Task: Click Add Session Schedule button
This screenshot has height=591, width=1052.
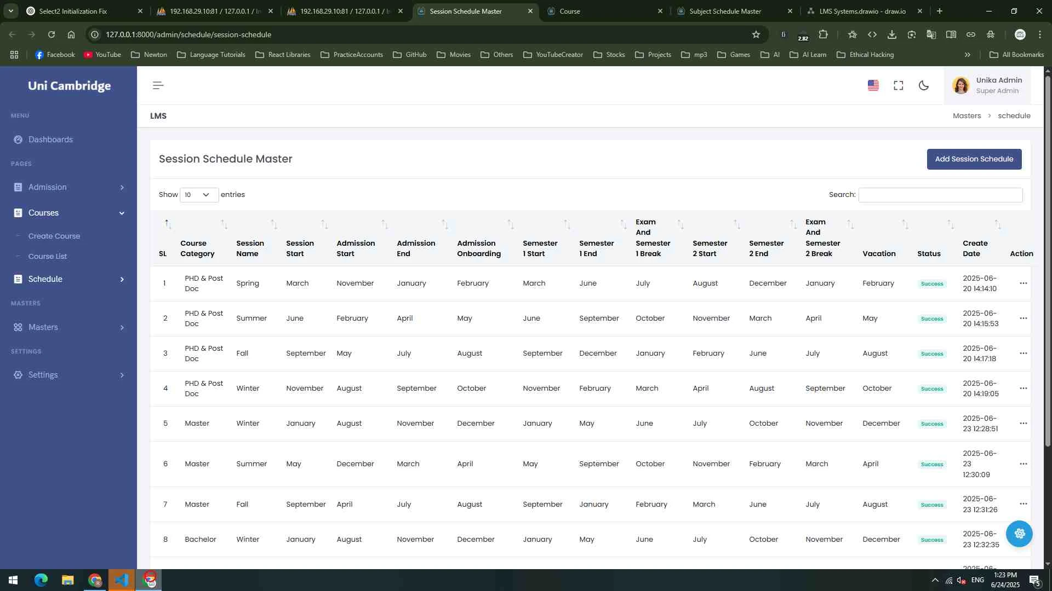Action: tap(974, 159)
